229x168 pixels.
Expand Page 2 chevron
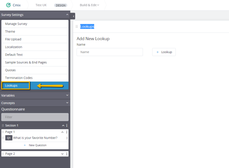62,154
